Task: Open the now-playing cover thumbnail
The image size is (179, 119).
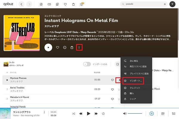Action: click(x=5, y=114)
